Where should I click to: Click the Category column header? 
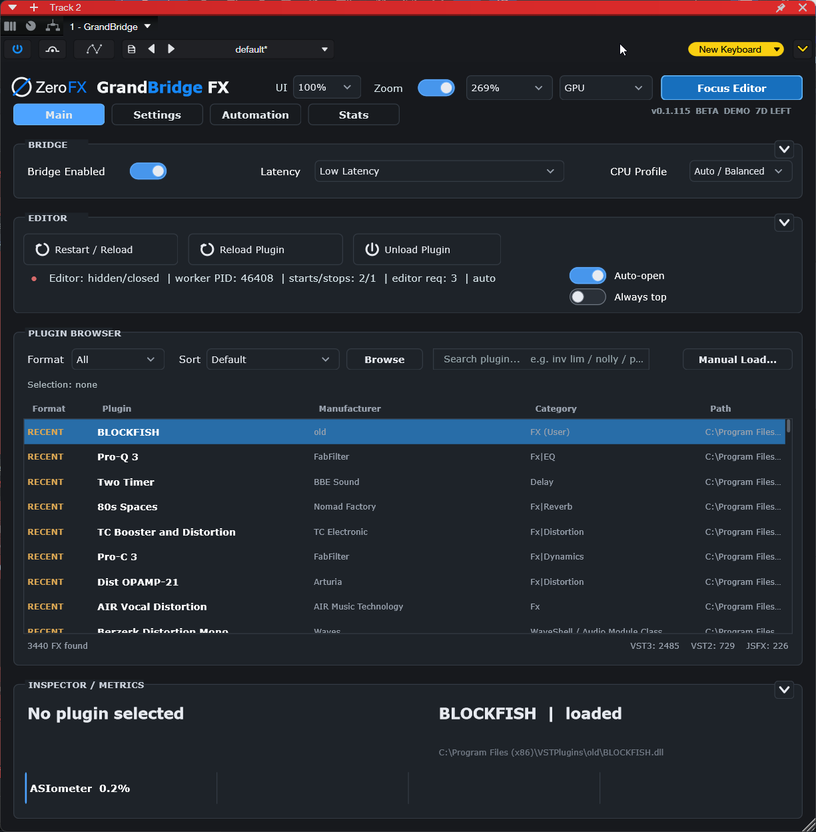(556, 408)
